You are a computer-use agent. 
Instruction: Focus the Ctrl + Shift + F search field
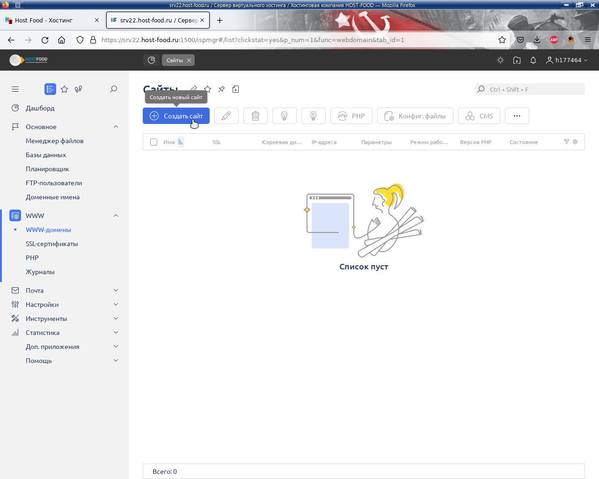pos(530,89)
